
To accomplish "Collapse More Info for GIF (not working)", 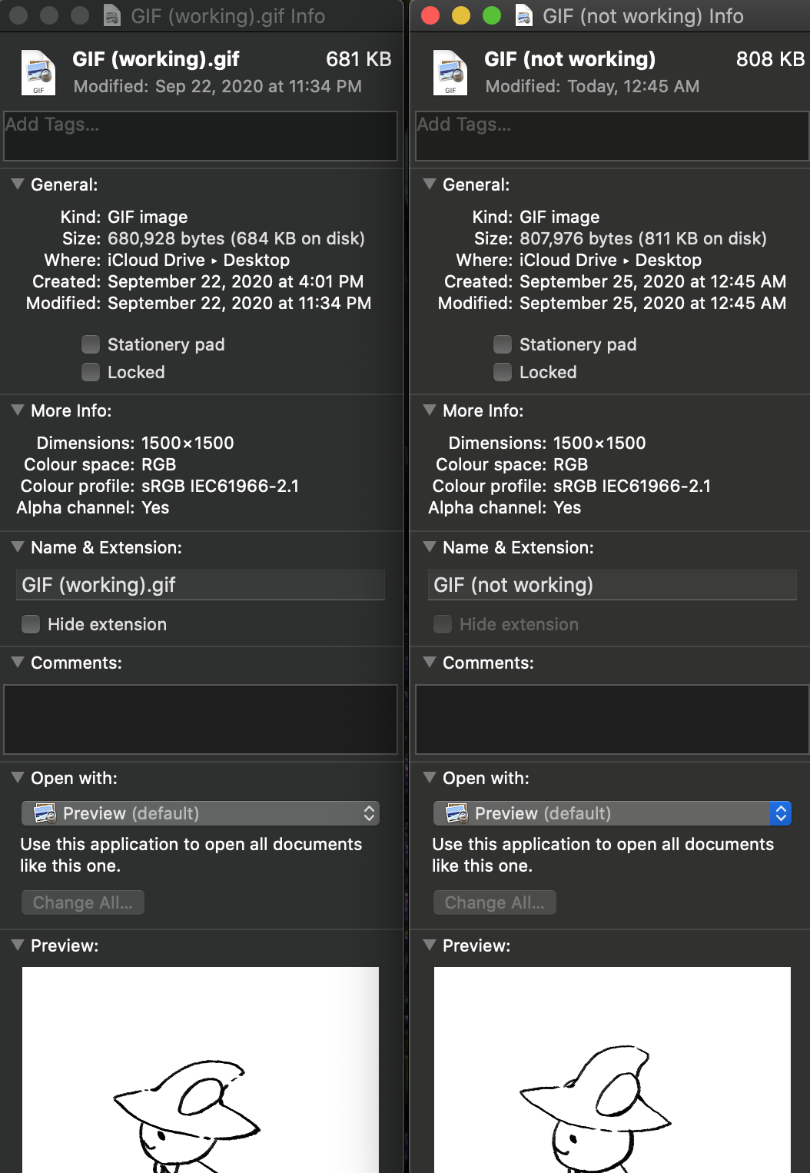I will click(x=428, y=410).
